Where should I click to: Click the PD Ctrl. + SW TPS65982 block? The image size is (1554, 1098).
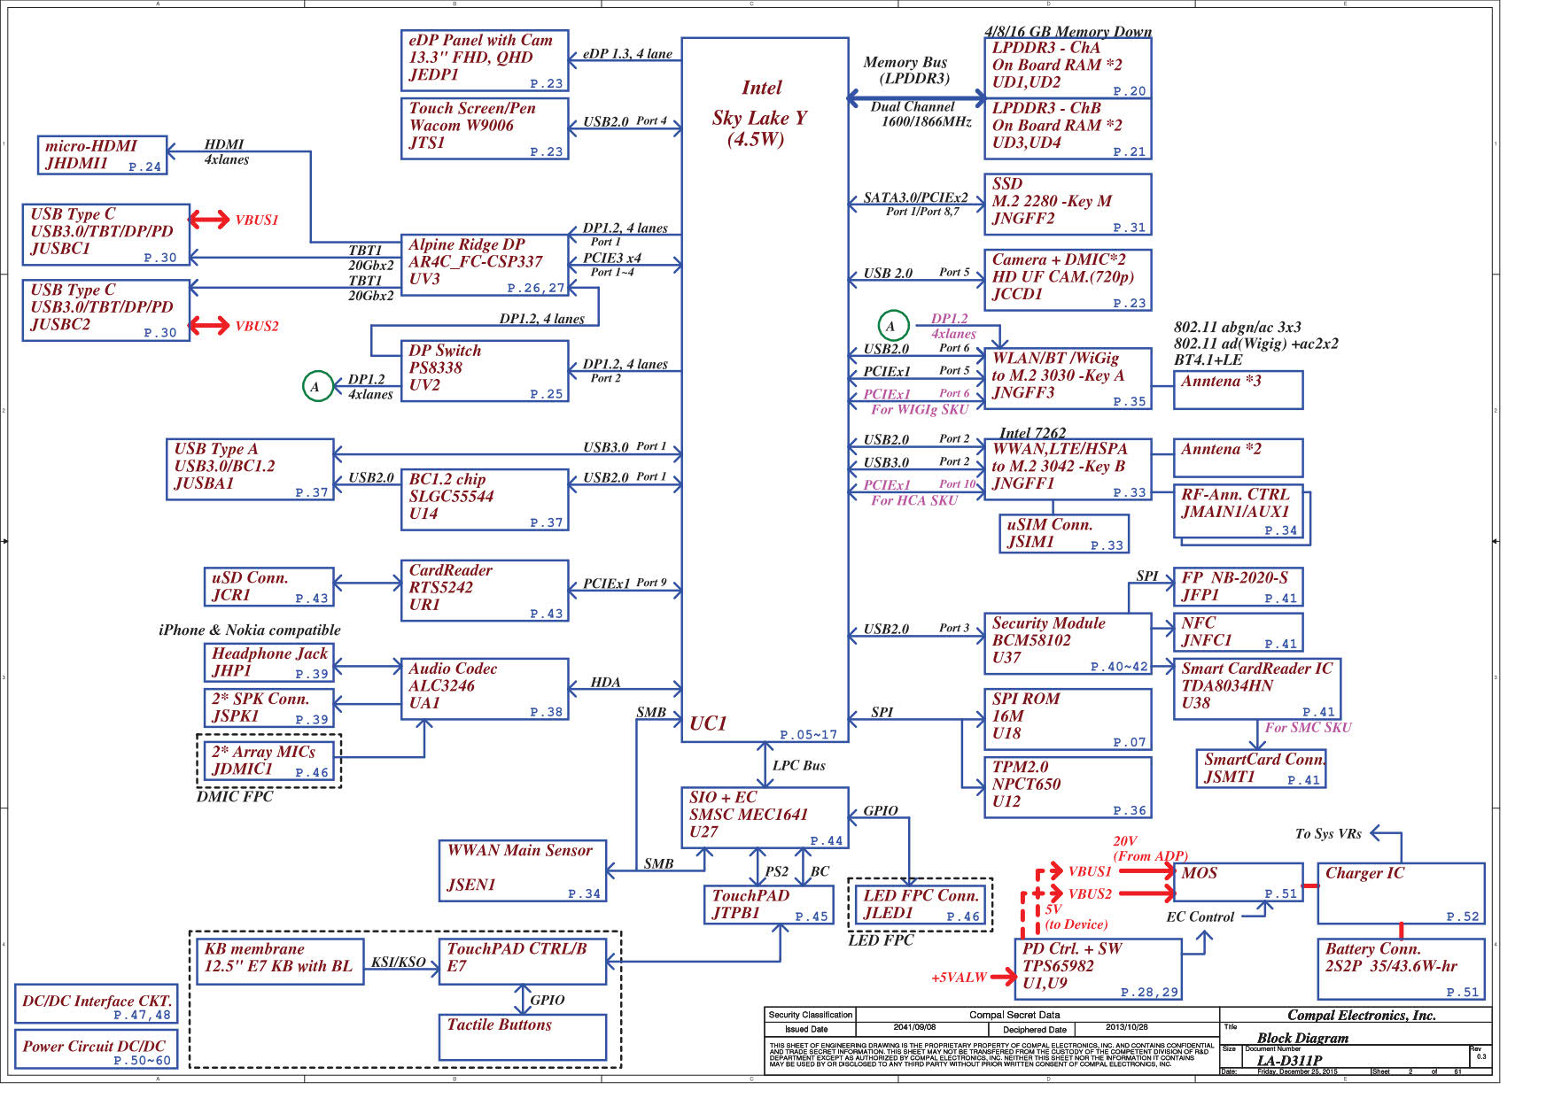pos(1098,970)
